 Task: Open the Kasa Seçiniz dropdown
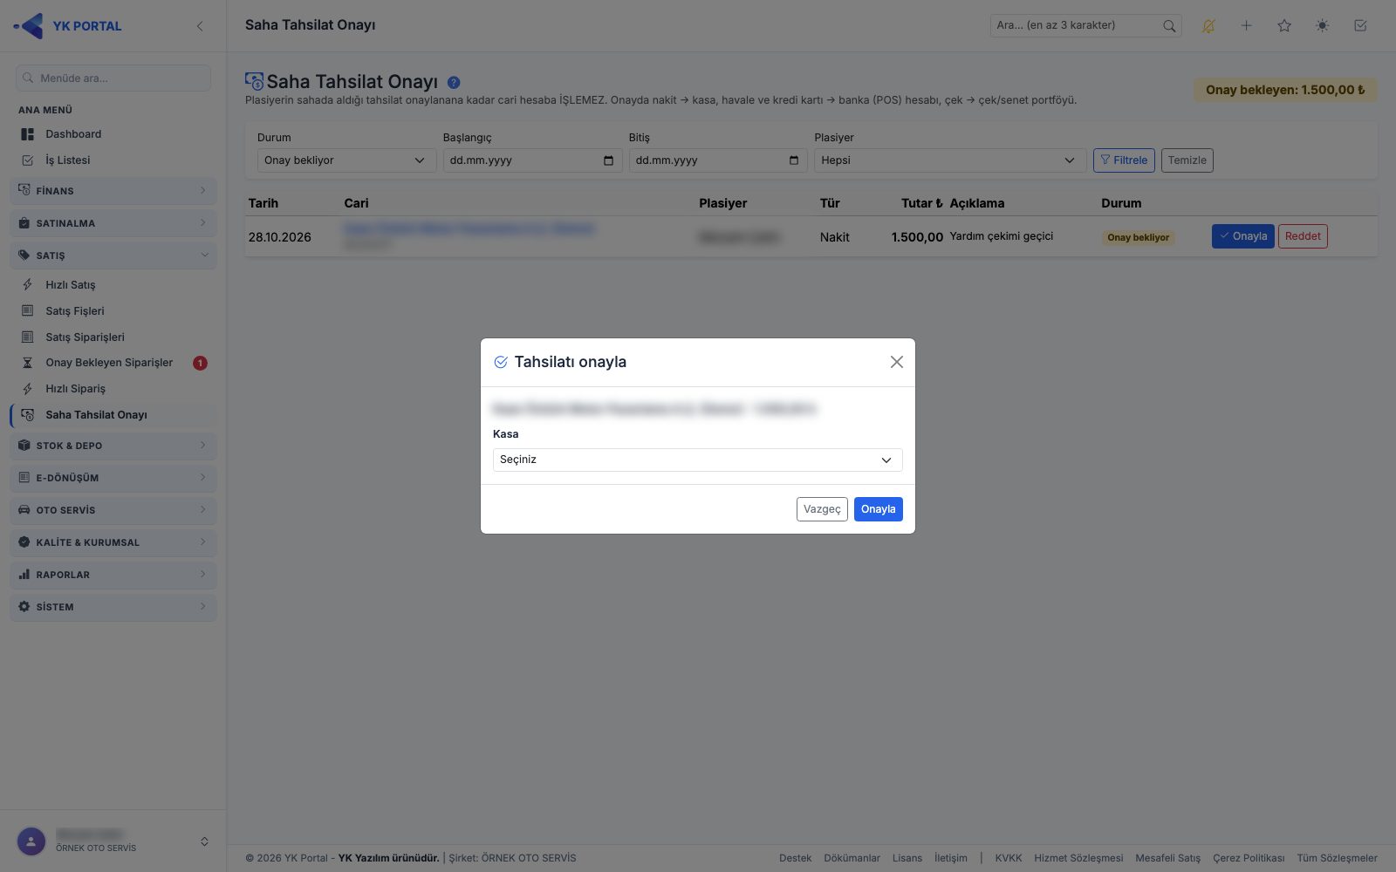(697, 460)
